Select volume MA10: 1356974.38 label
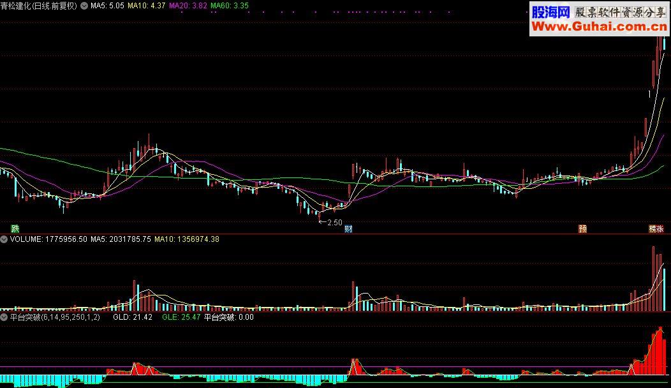The width and height of the screenshot is (671, 388). (187, 239)
